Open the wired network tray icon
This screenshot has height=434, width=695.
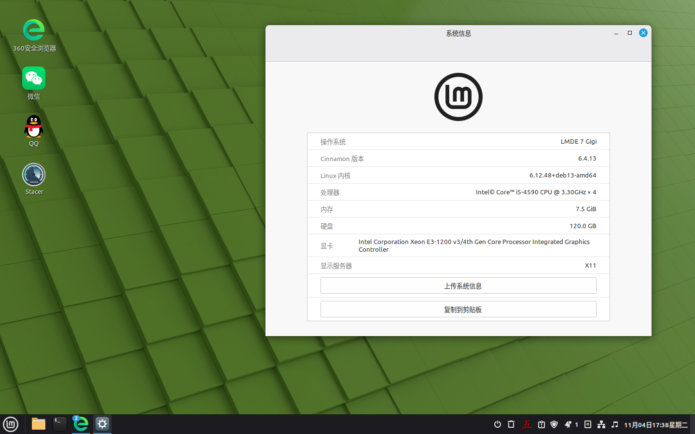[601, 424]
